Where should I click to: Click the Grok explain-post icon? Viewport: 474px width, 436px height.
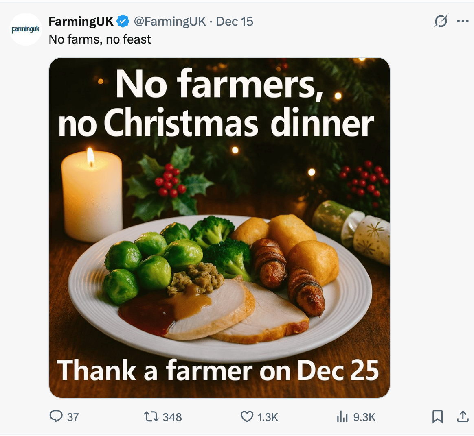(441, 22)
